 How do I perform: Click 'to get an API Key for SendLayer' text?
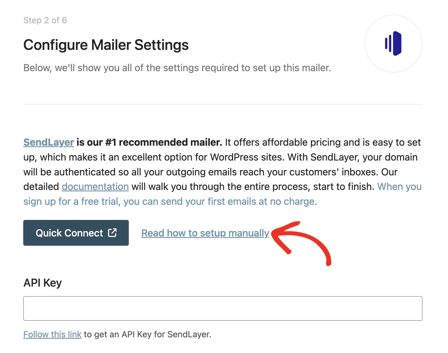coord(148,334)
